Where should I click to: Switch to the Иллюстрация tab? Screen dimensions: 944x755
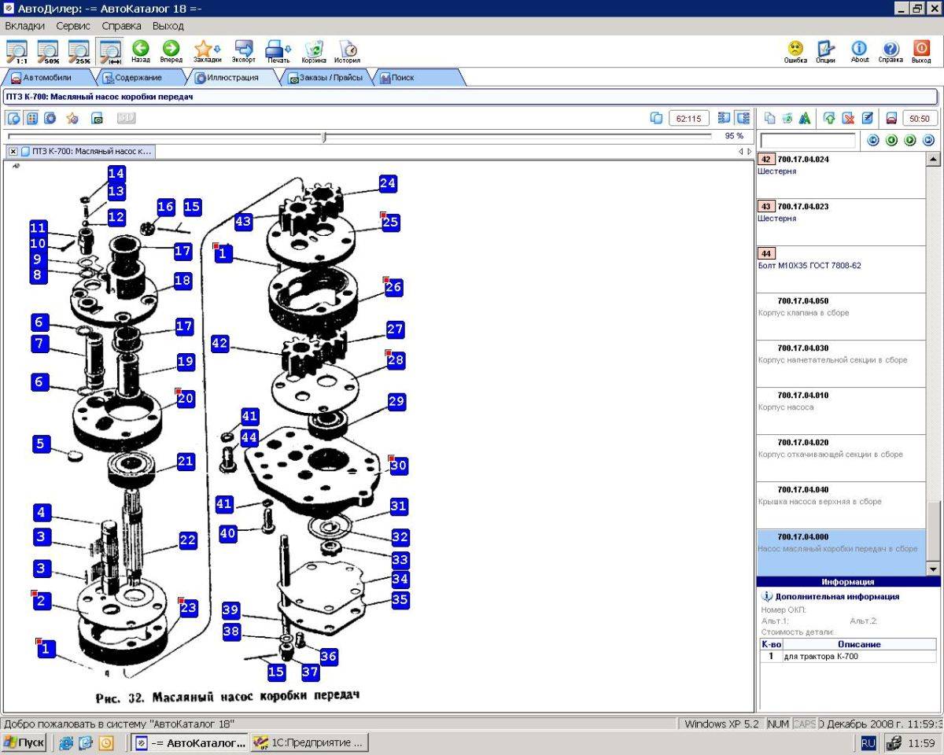click(x=233, y=78)
